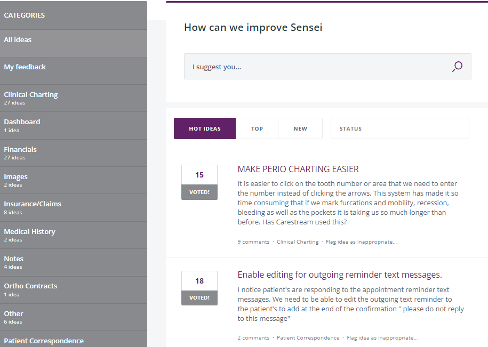Open the Notes category
Screen dimensions: 488x347
pyautogui.click(x=74, y=262)
